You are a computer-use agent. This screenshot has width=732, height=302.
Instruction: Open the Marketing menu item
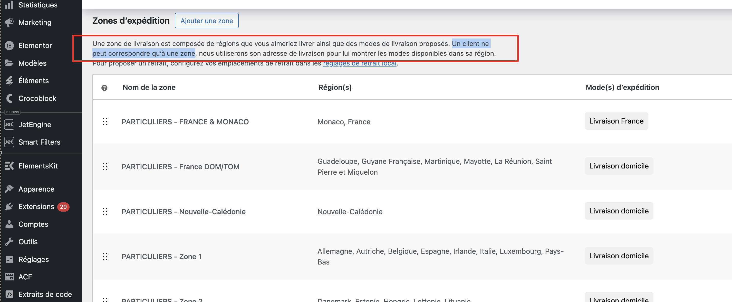(35, 22)
